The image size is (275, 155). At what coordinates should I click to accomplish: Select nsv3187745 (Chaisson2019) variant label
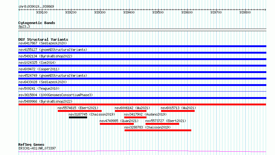point(92,114)
